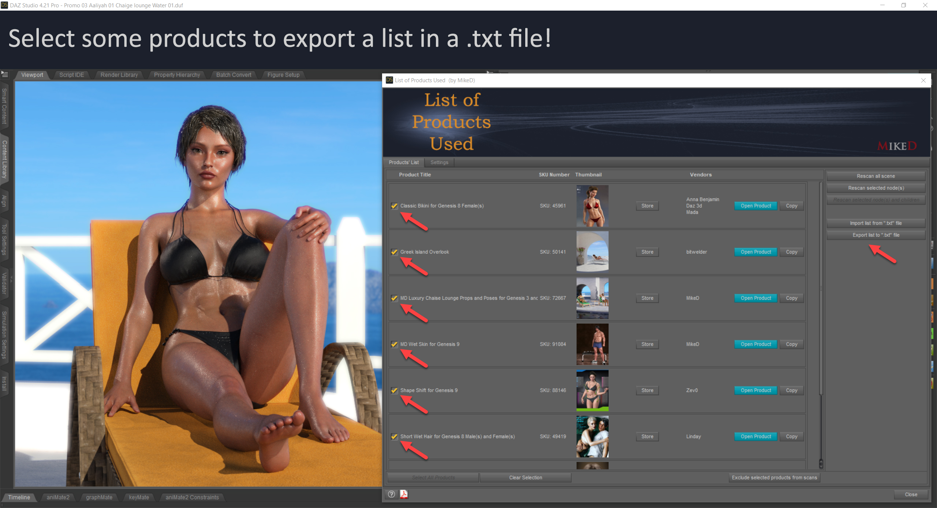Open the help question mark icon
The image size is (937, 508).
click(391, 494)
